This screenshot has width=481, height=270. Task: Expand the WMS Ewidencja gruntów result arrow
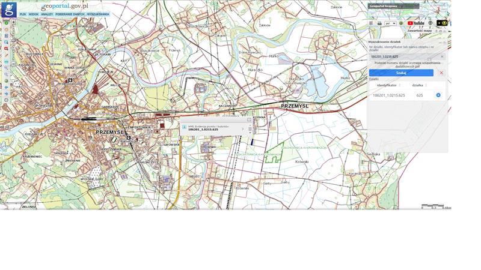coord(243,128)
